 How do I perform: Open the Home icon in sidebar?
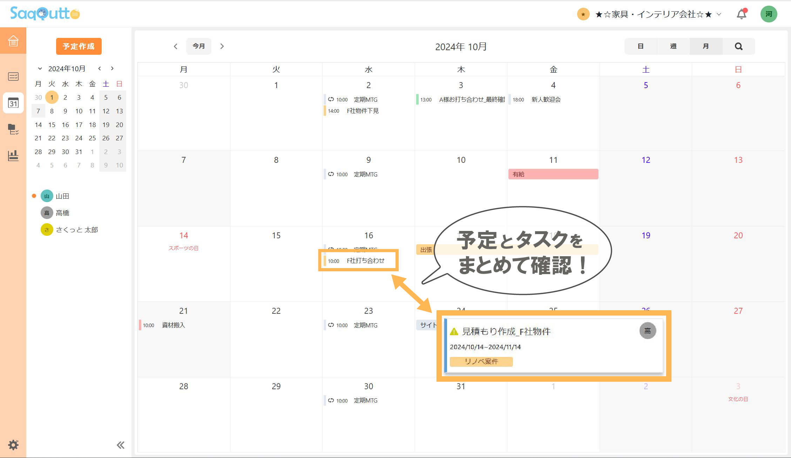(13, 41)
